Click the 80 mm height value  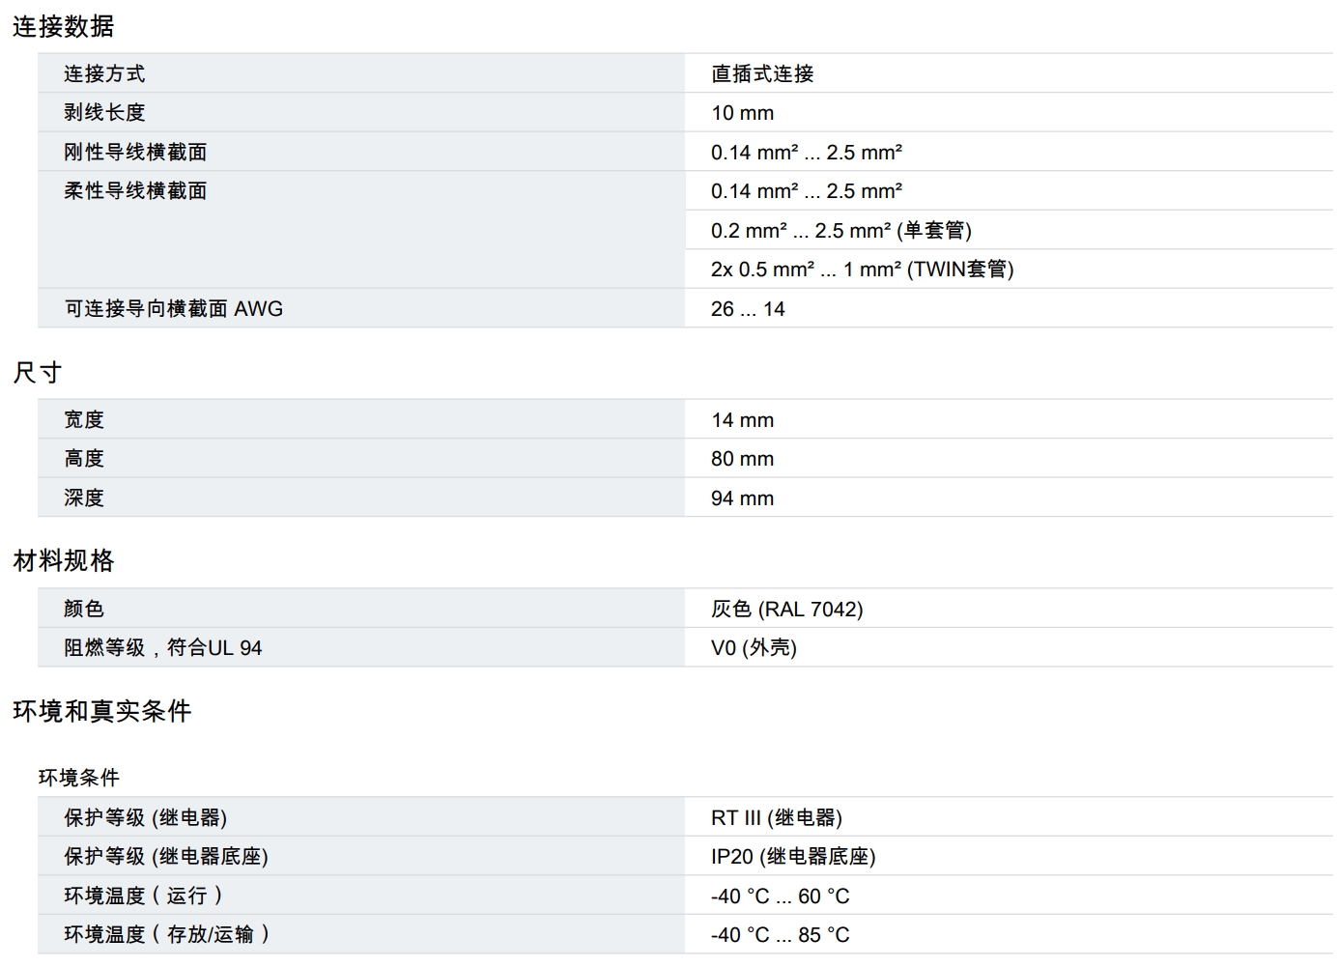point(742,459)
